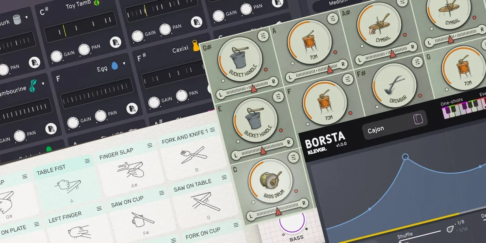Viewport: 486px width, 243px height.
Task: Expand the Tambourine instrument dropdown arrow
Action: tap(43, 85)
